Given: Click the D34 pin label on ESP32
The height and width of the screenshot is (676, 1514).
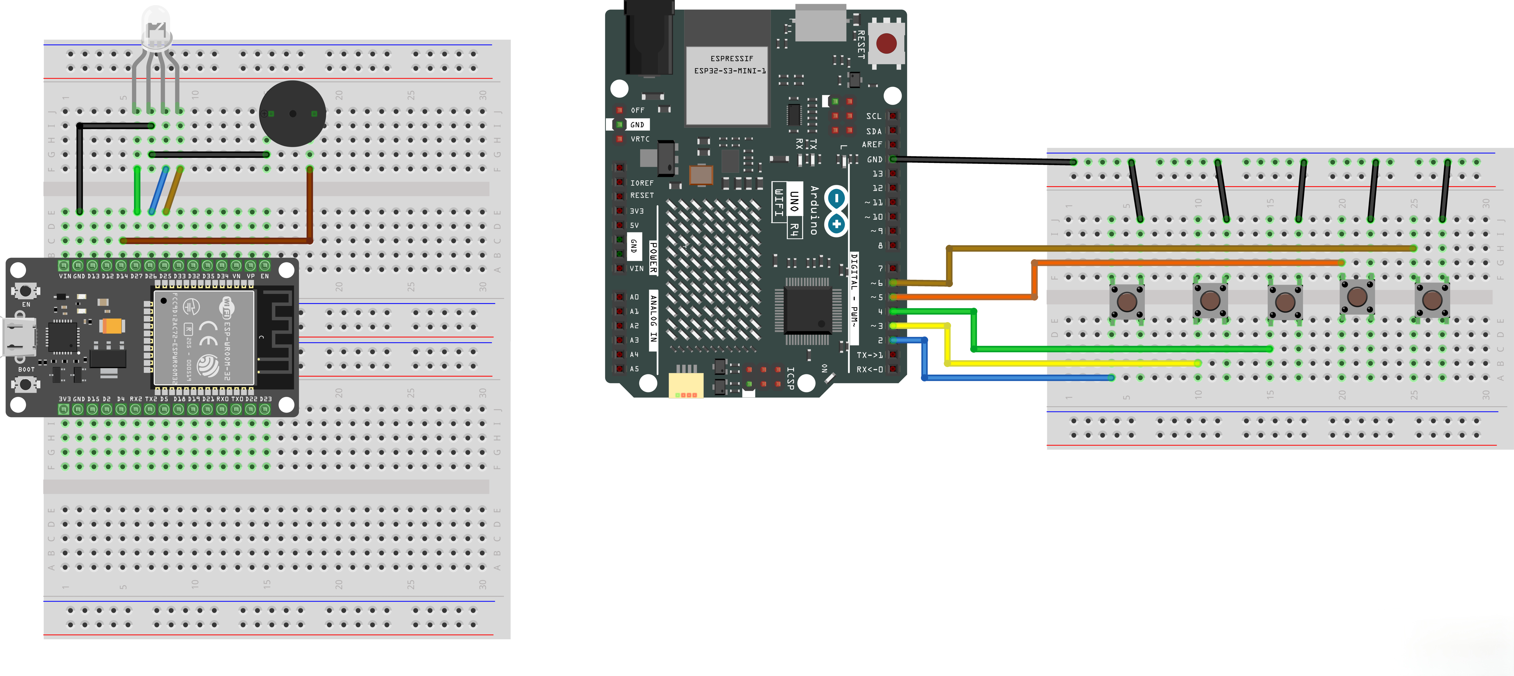Looking at the screenshot, I should coord(223,276).
